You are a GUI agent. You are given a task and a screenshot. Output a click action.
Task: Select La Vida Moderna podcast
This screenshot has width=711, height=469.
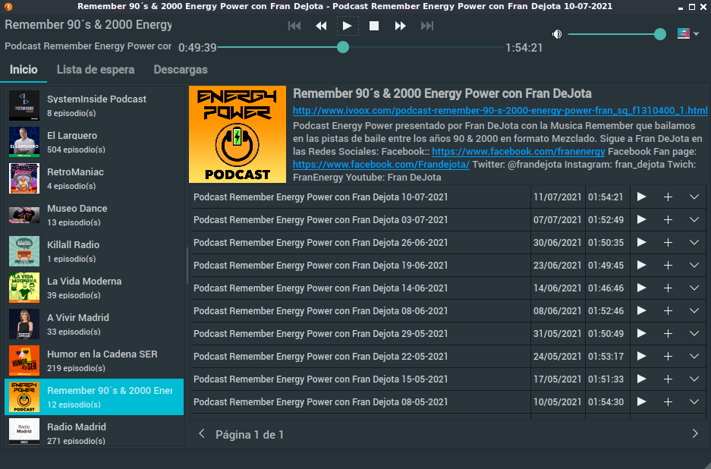94,288
